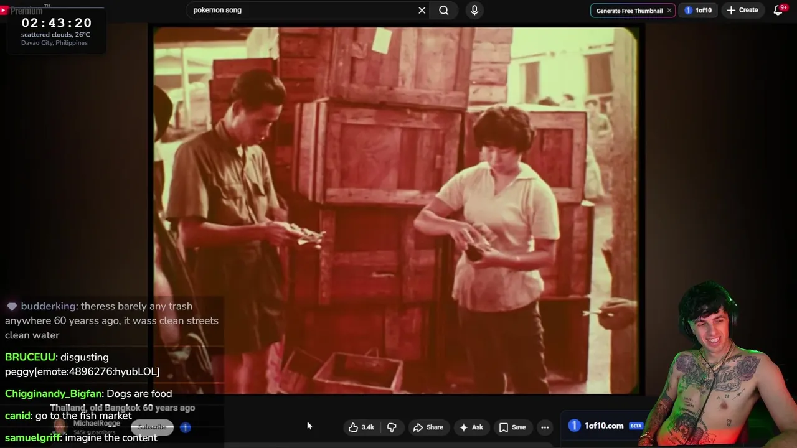Viewport: 797px width, 448px height.
Task: Clear the search box with the X icon
Action: [x=422, y=10]
